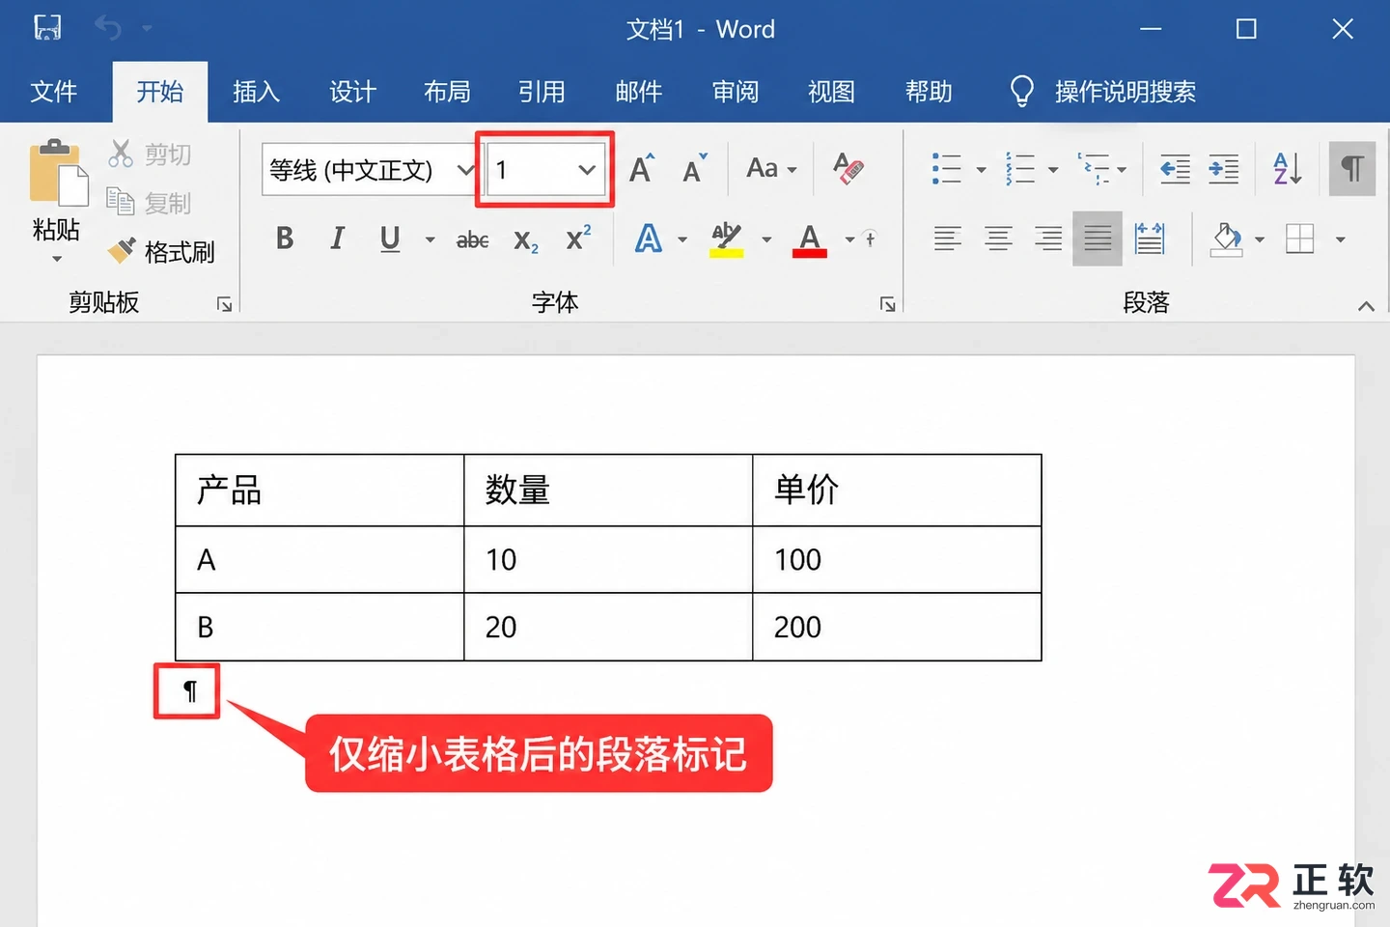Toggle underline formatting
This screenshot has width=1390, height=927.
(x=390, y=239)
